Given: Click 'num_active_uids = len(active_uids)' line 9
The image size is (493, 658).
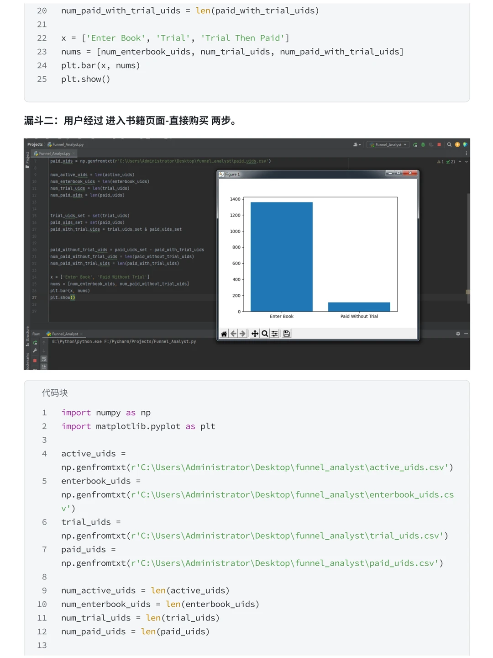Looking at the screenshot, I should (145, 590).
